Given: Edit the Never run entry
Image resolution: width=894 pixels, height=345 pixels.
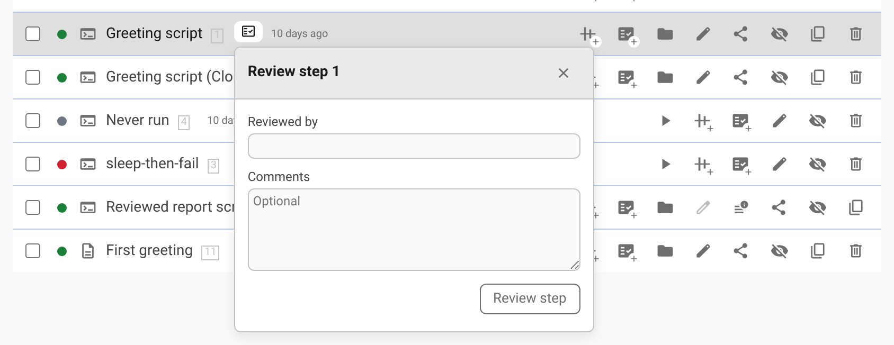Looking at the screenshot, I should tap(780, 121).
